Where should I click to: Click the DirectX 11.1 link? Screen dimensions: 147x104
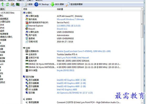point(62,29)
